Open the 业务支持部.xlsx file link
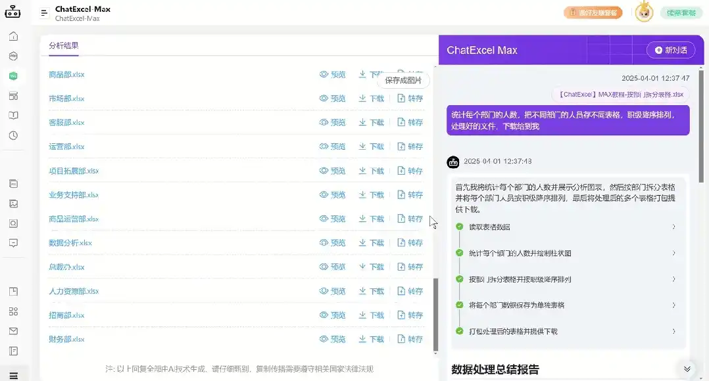Screen dimensions: 709x381 74,194
